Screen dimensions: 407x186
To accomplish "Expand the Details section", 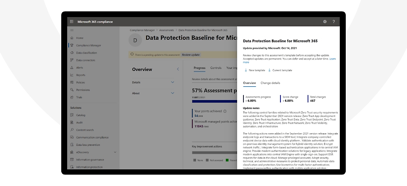I will point(173,82).
